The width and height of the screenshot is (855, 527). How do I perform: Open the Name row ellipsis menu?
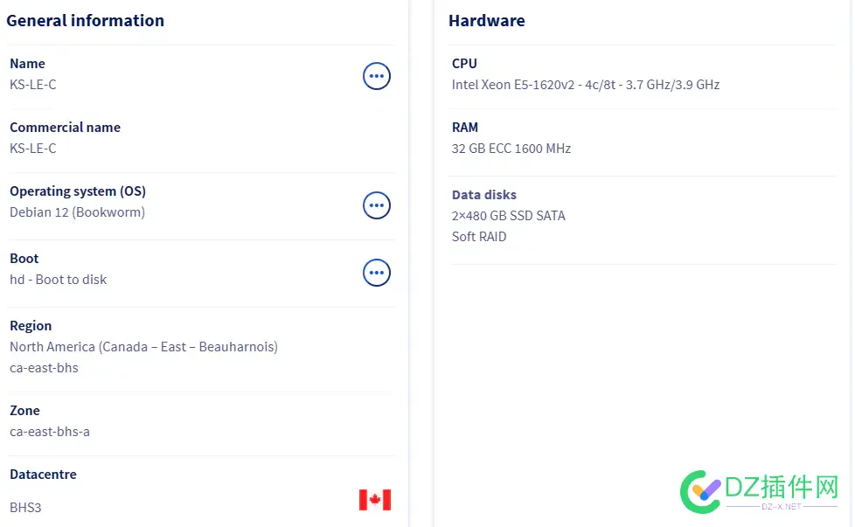(377, 76)
